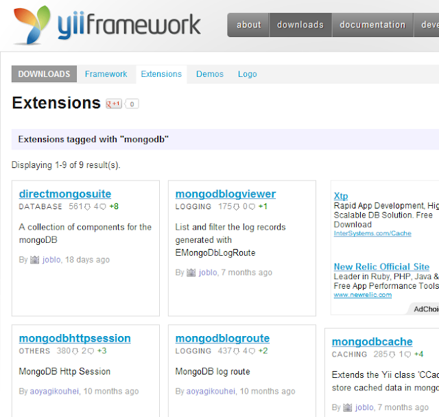Click joblo's avatar icon under mongodbcache
This screenshot has height=417, width=439.
coord(348,407)
